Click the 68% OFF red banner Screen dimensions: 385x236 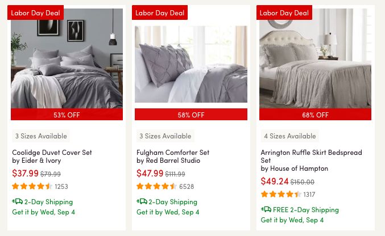click(315, 115)
